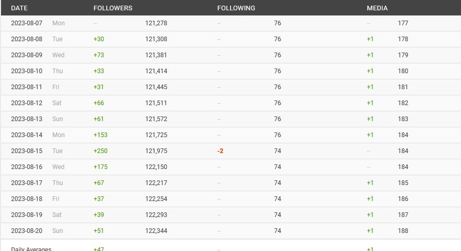This screenshot has width=461, height=251.
Task: Click media count 186
Action: click(403, 199)
